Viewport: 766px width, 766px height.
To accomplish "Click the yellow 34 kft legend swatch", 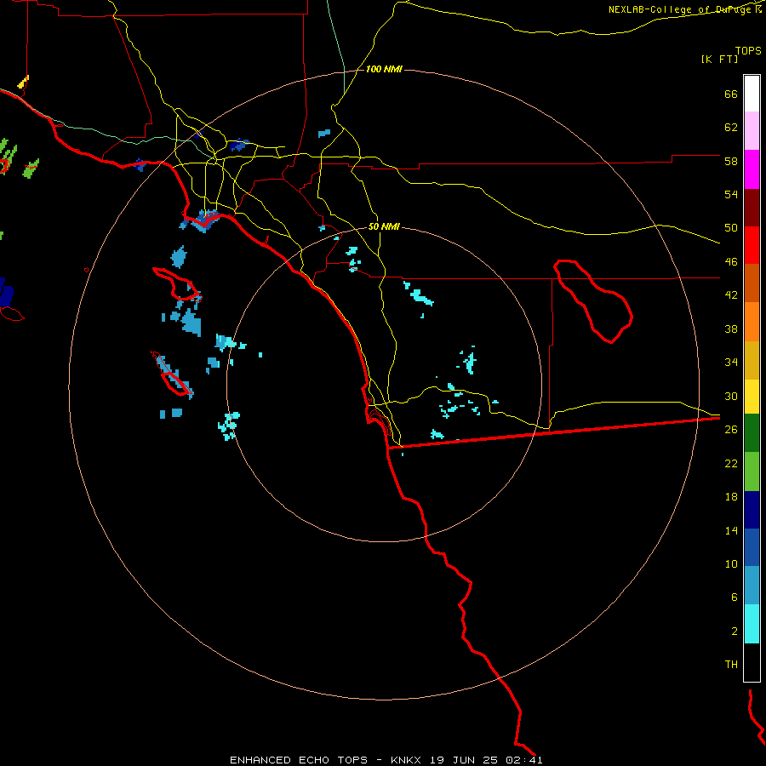I will point(752,397).
